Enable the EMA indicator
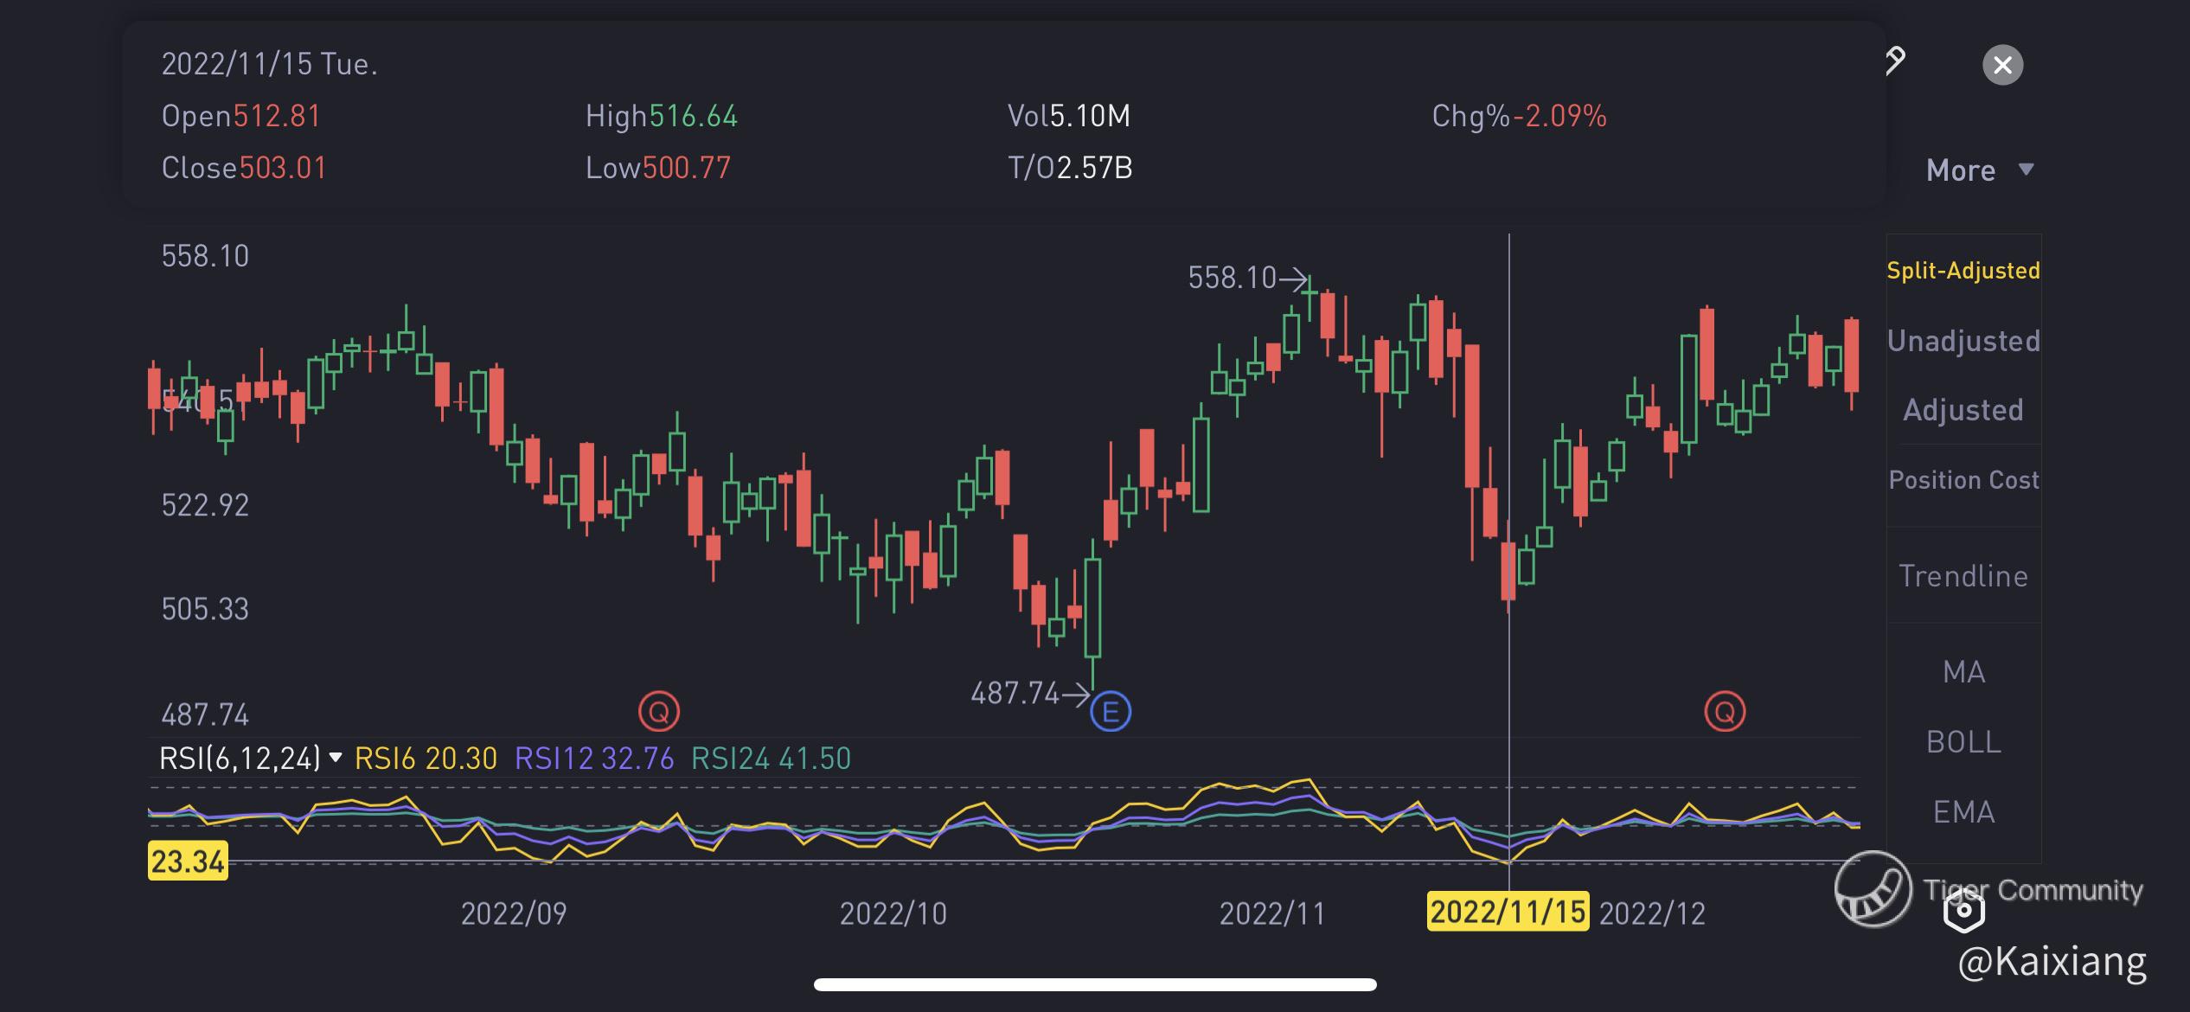Viewport: 2190px width, 1012px height. coord(1963,812)
